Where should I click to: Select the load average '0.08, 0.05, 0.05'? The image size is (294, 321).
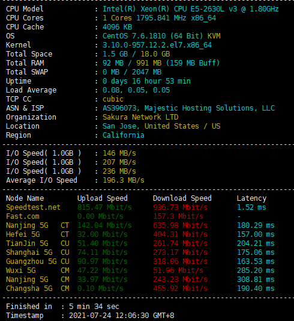tap(136, 90)
